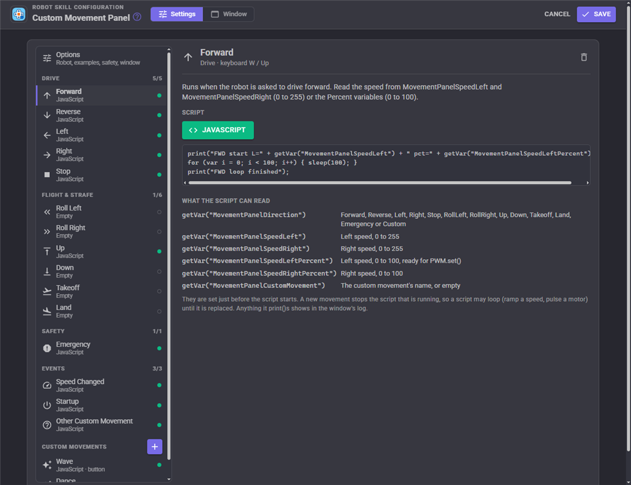
Task: Click the Forward status dot
Action: (x=160, y=95)
